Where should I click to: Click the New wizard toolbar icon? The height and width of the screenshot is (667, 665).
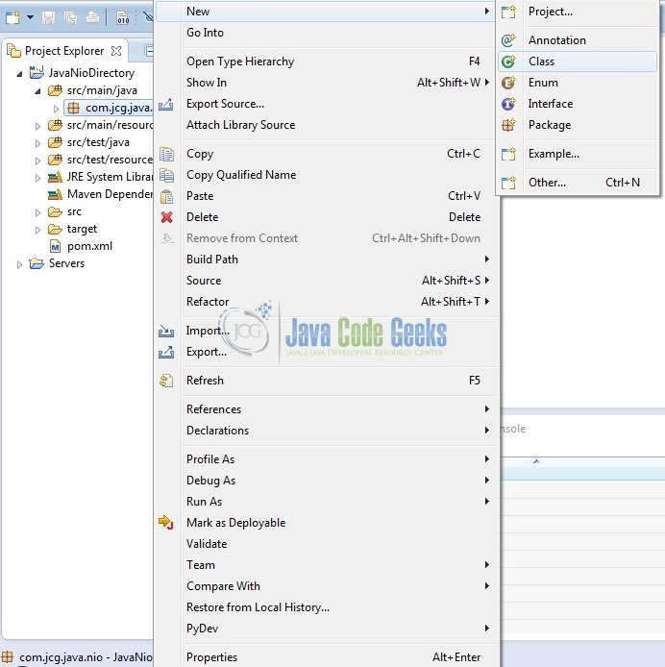point(12,17)
